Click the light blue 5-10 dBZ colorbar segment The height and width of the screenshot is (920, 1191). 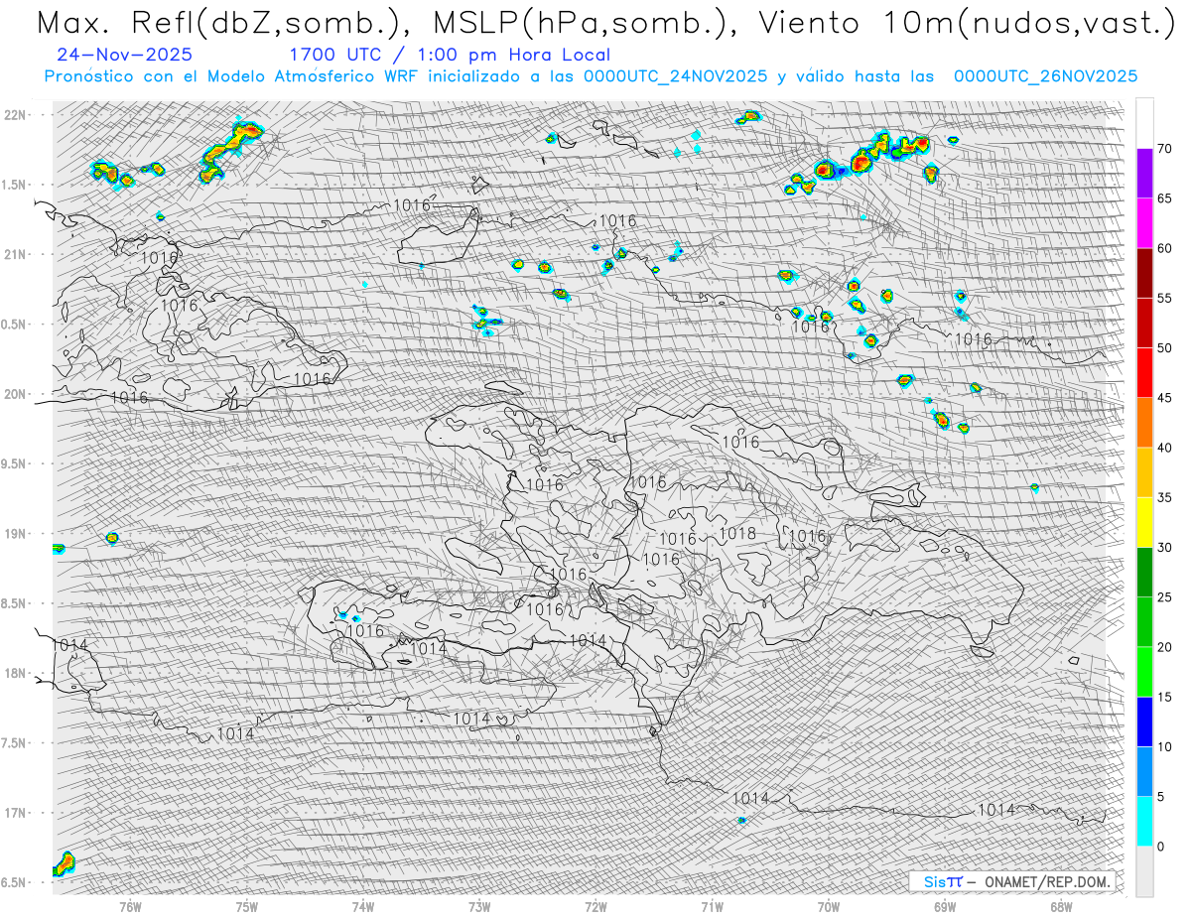[x=1144, y=772]
